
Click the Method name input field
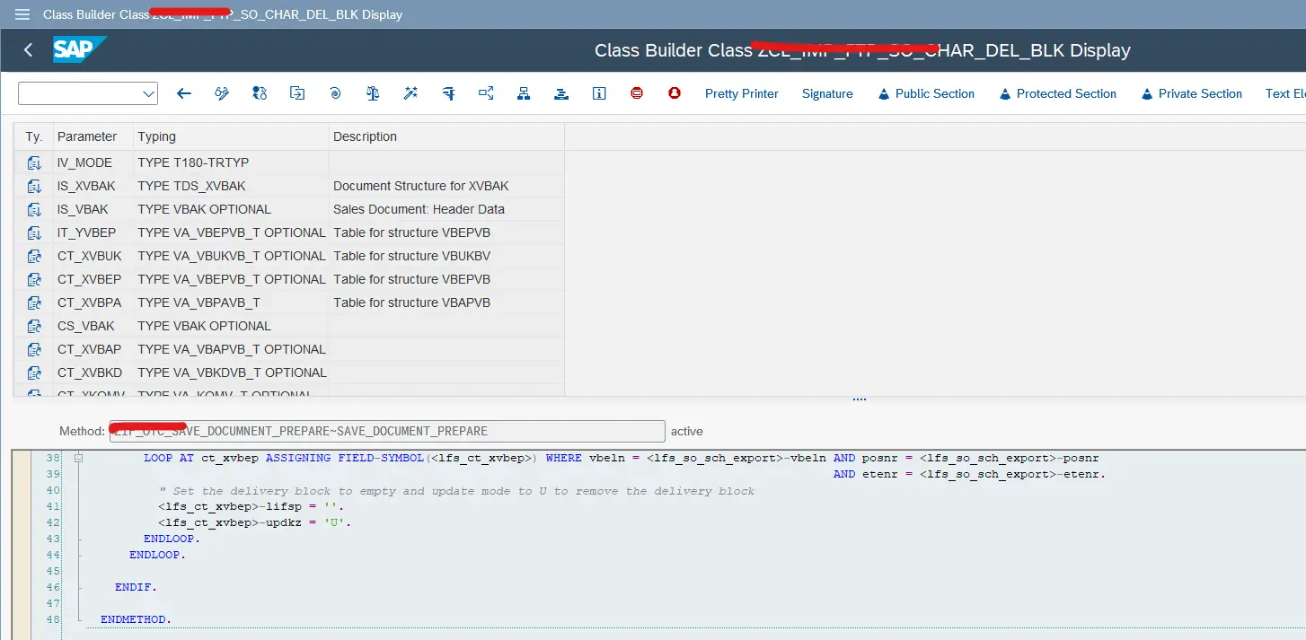tap(387, 431)
